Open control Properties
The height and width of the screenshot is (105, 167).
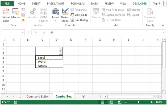click(79, 10)
